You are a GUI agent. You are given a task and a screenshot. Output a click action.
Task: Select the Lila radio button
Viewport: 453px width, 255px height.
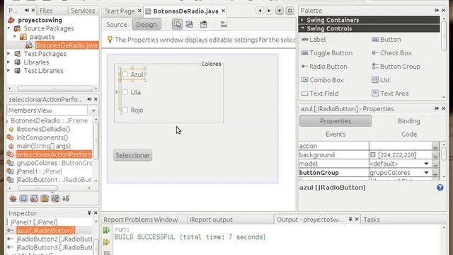click(125, 92)
